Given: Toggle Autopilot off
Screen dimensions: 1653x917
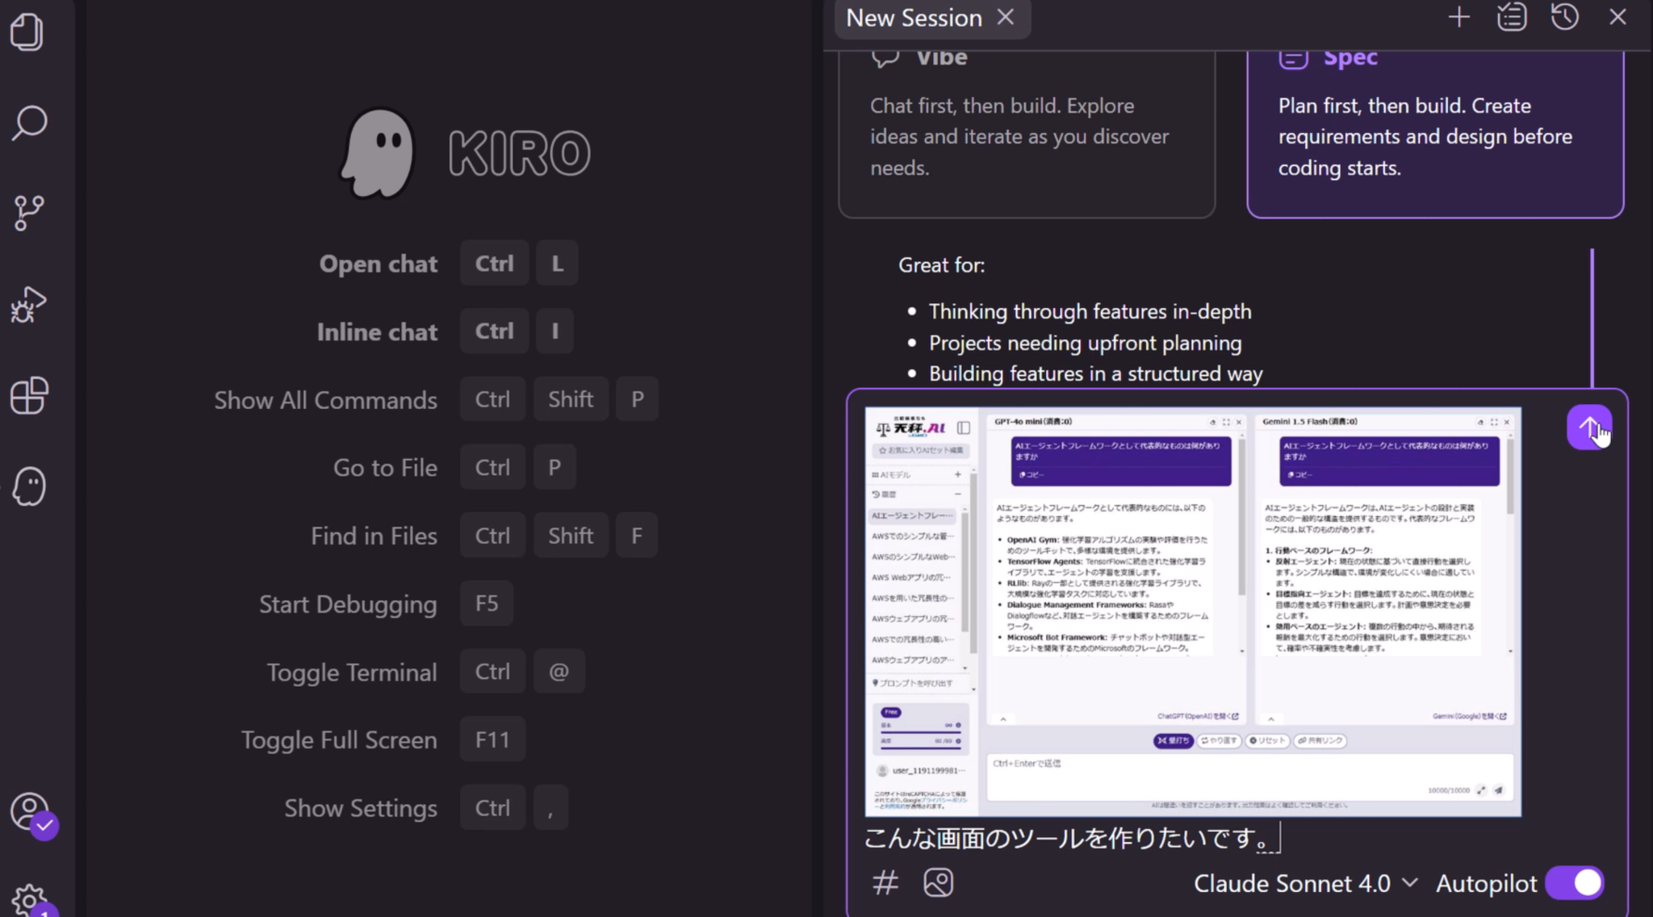Looking at the screenshot, I should [1573, 882].
